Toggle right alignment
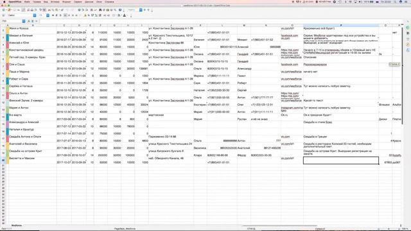Image resolution: width=411 pixels, height=231 pixels. [x=73, y=15]
